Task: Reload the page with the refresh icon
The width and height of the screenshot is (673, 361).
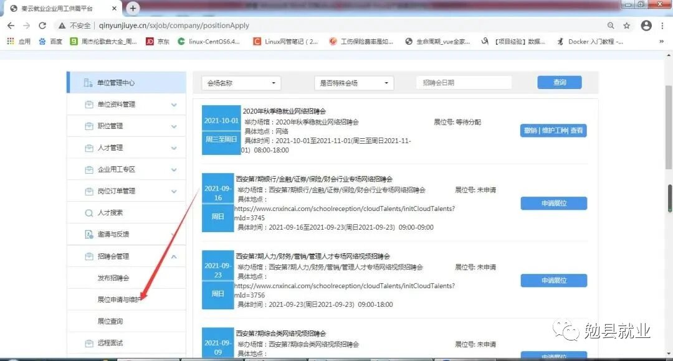Action: pyautogui.click(x=42, y=26)
